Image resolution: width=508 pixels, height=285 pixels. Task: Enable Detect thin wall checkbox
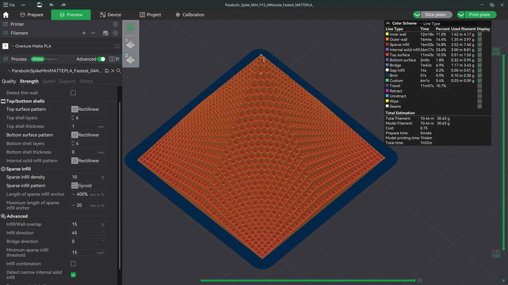(x=73, y=93)
